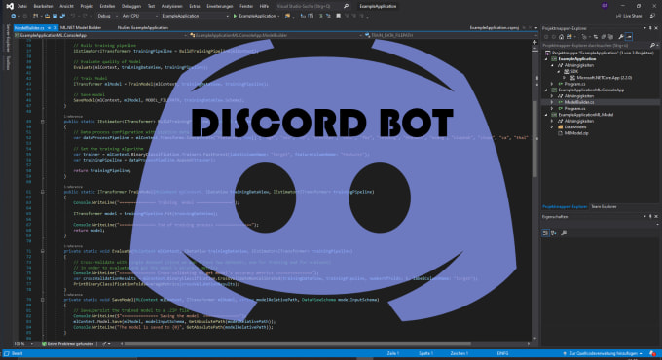The height and width of the screenshot is (360, 662).
Task: Click Zur Quellcodeverwaltung hinzufügen in the status bar
Action: click(x=603, y=353)
